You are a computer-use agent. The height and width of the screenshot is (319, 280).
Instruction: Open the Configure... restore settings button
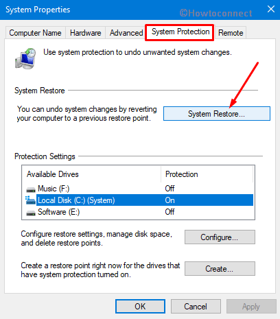click(x=220, y=237)
